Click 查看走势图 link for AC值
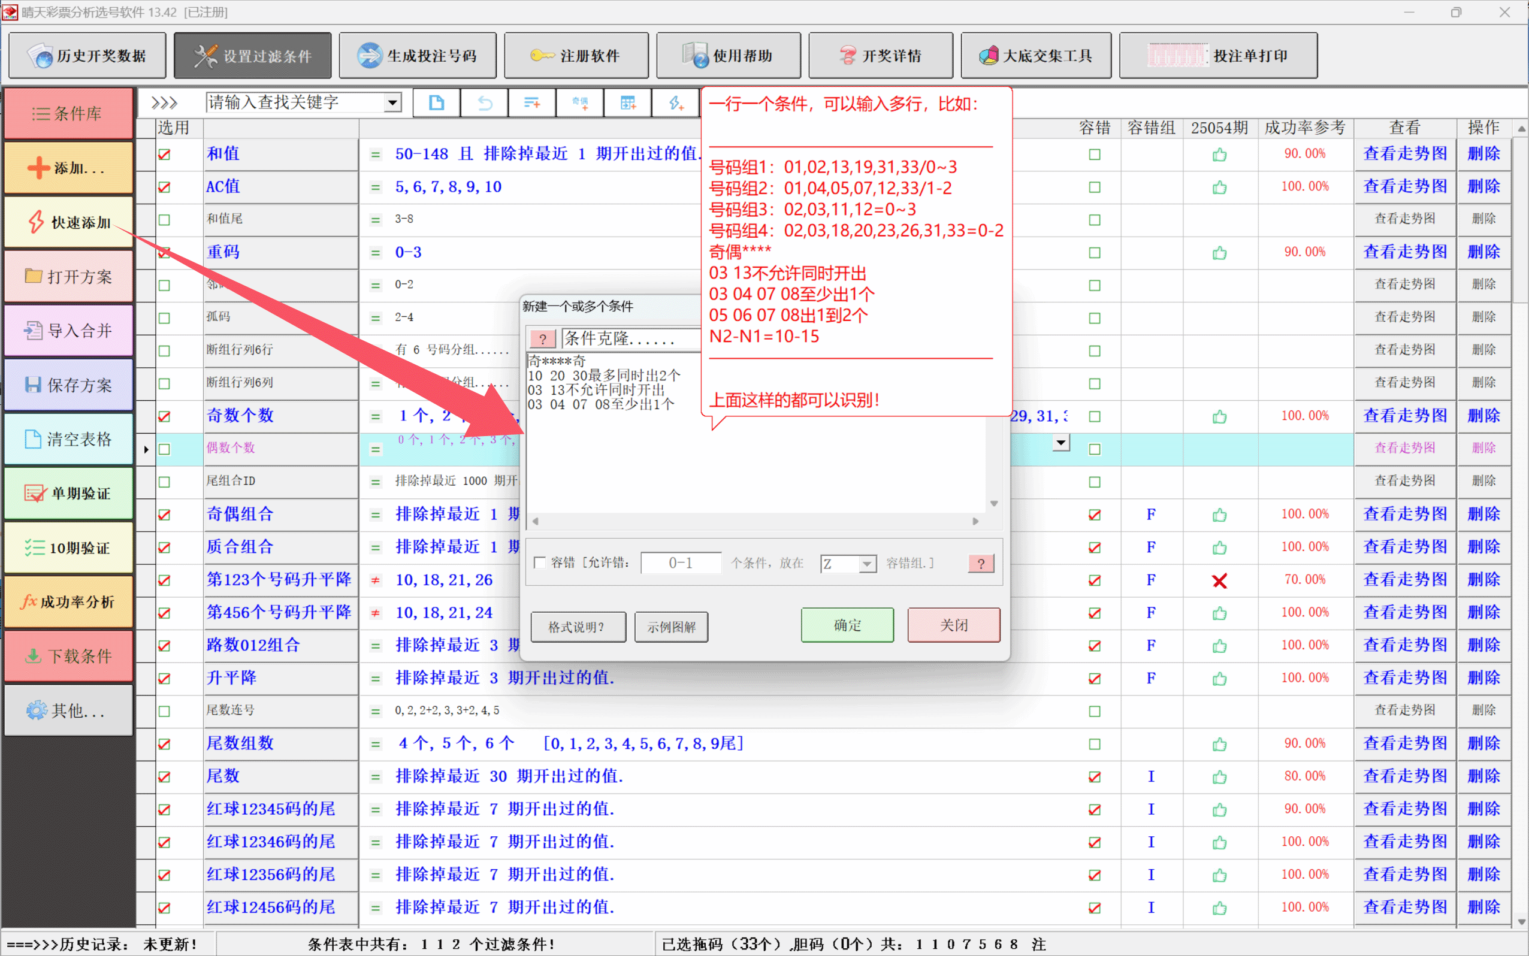Viewport: 1529px width, 956px height. point(1404,186)
